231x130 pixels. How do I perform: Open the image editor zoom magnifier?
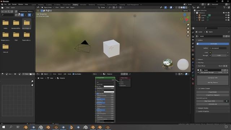(x=32, y=81)
